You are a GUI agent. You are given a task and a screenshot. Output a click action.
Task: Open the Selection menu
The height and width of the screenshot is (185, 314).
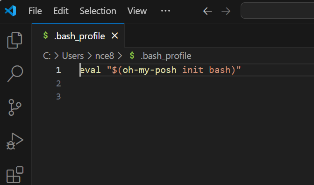(98, 11)
